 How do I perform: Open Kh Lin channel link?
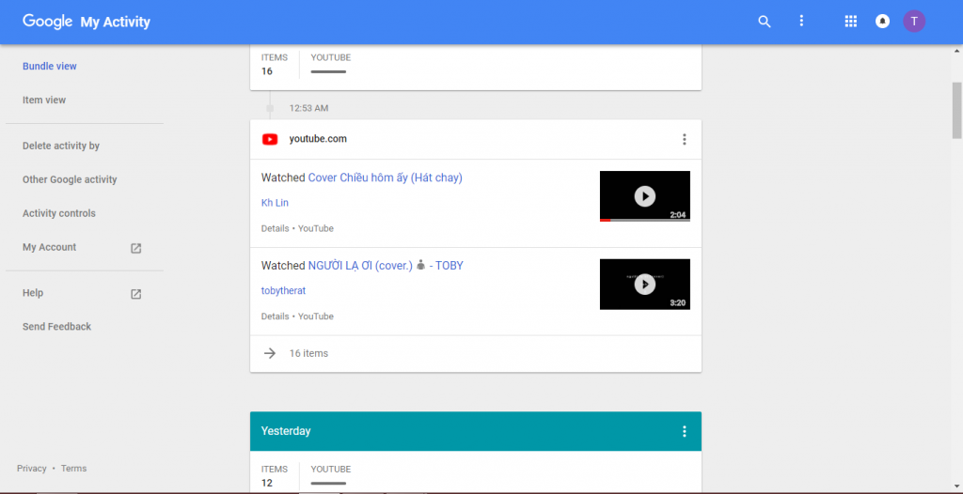275,203
